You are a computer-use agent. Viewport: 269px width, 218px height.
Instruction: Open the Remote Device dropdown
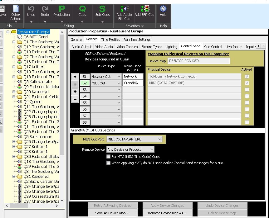pos(130,149)
